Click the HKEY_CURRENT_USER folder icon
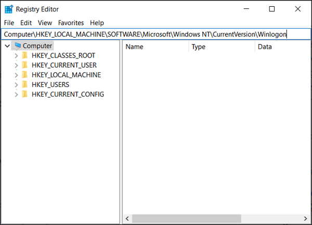This screenshot has width=312, height=225. point(24,65)
